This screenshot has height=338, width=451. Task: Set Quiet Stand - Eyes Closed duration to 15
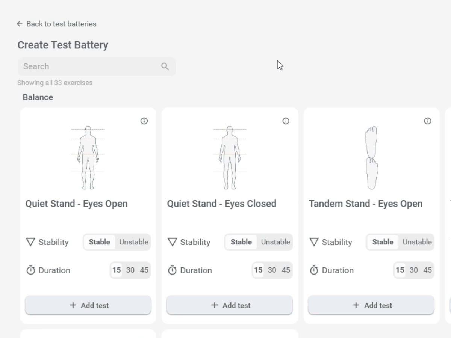point(258,270)
